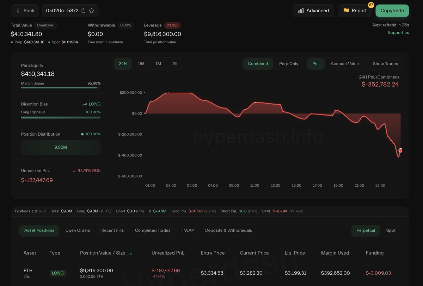The image size is (423, 286).
Task: Open the Completed Trades tab
Action: (153, 230)
